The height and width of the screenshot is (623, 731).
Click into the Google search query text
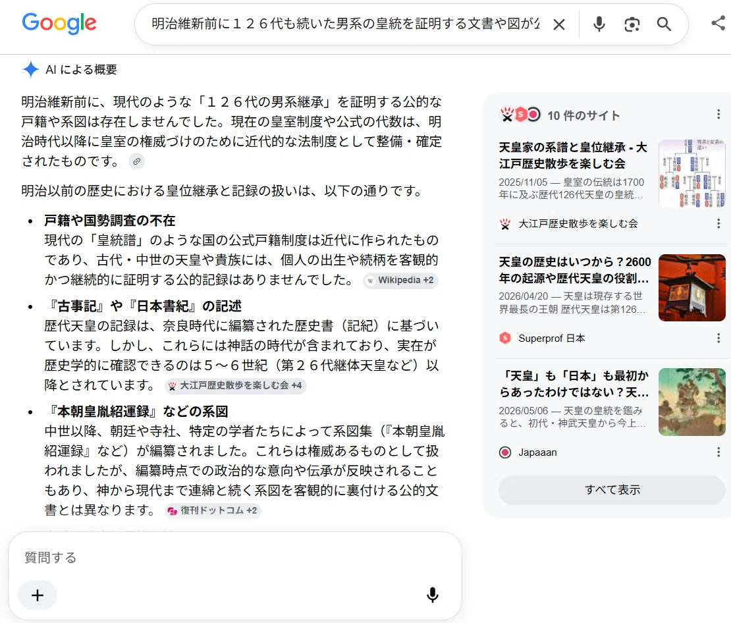point(346,24)
